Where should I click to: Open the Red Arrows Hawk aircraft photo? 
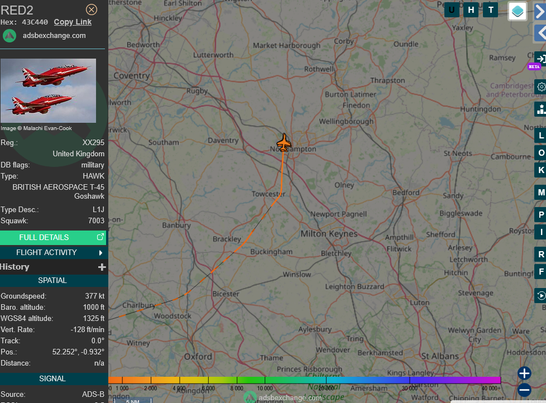click(49, 90)
